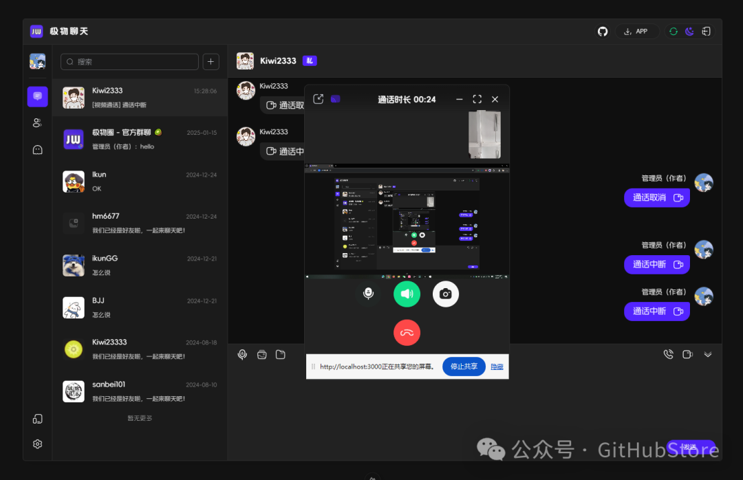
Task: Open hm6677 conversation
Action: click(x=140, y=223)
